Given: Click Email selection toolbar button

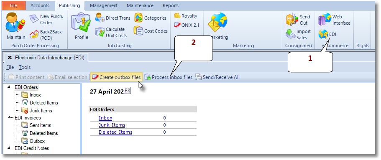Looking at the screenshot, I should pyautogui.click(x=67, y=77).
